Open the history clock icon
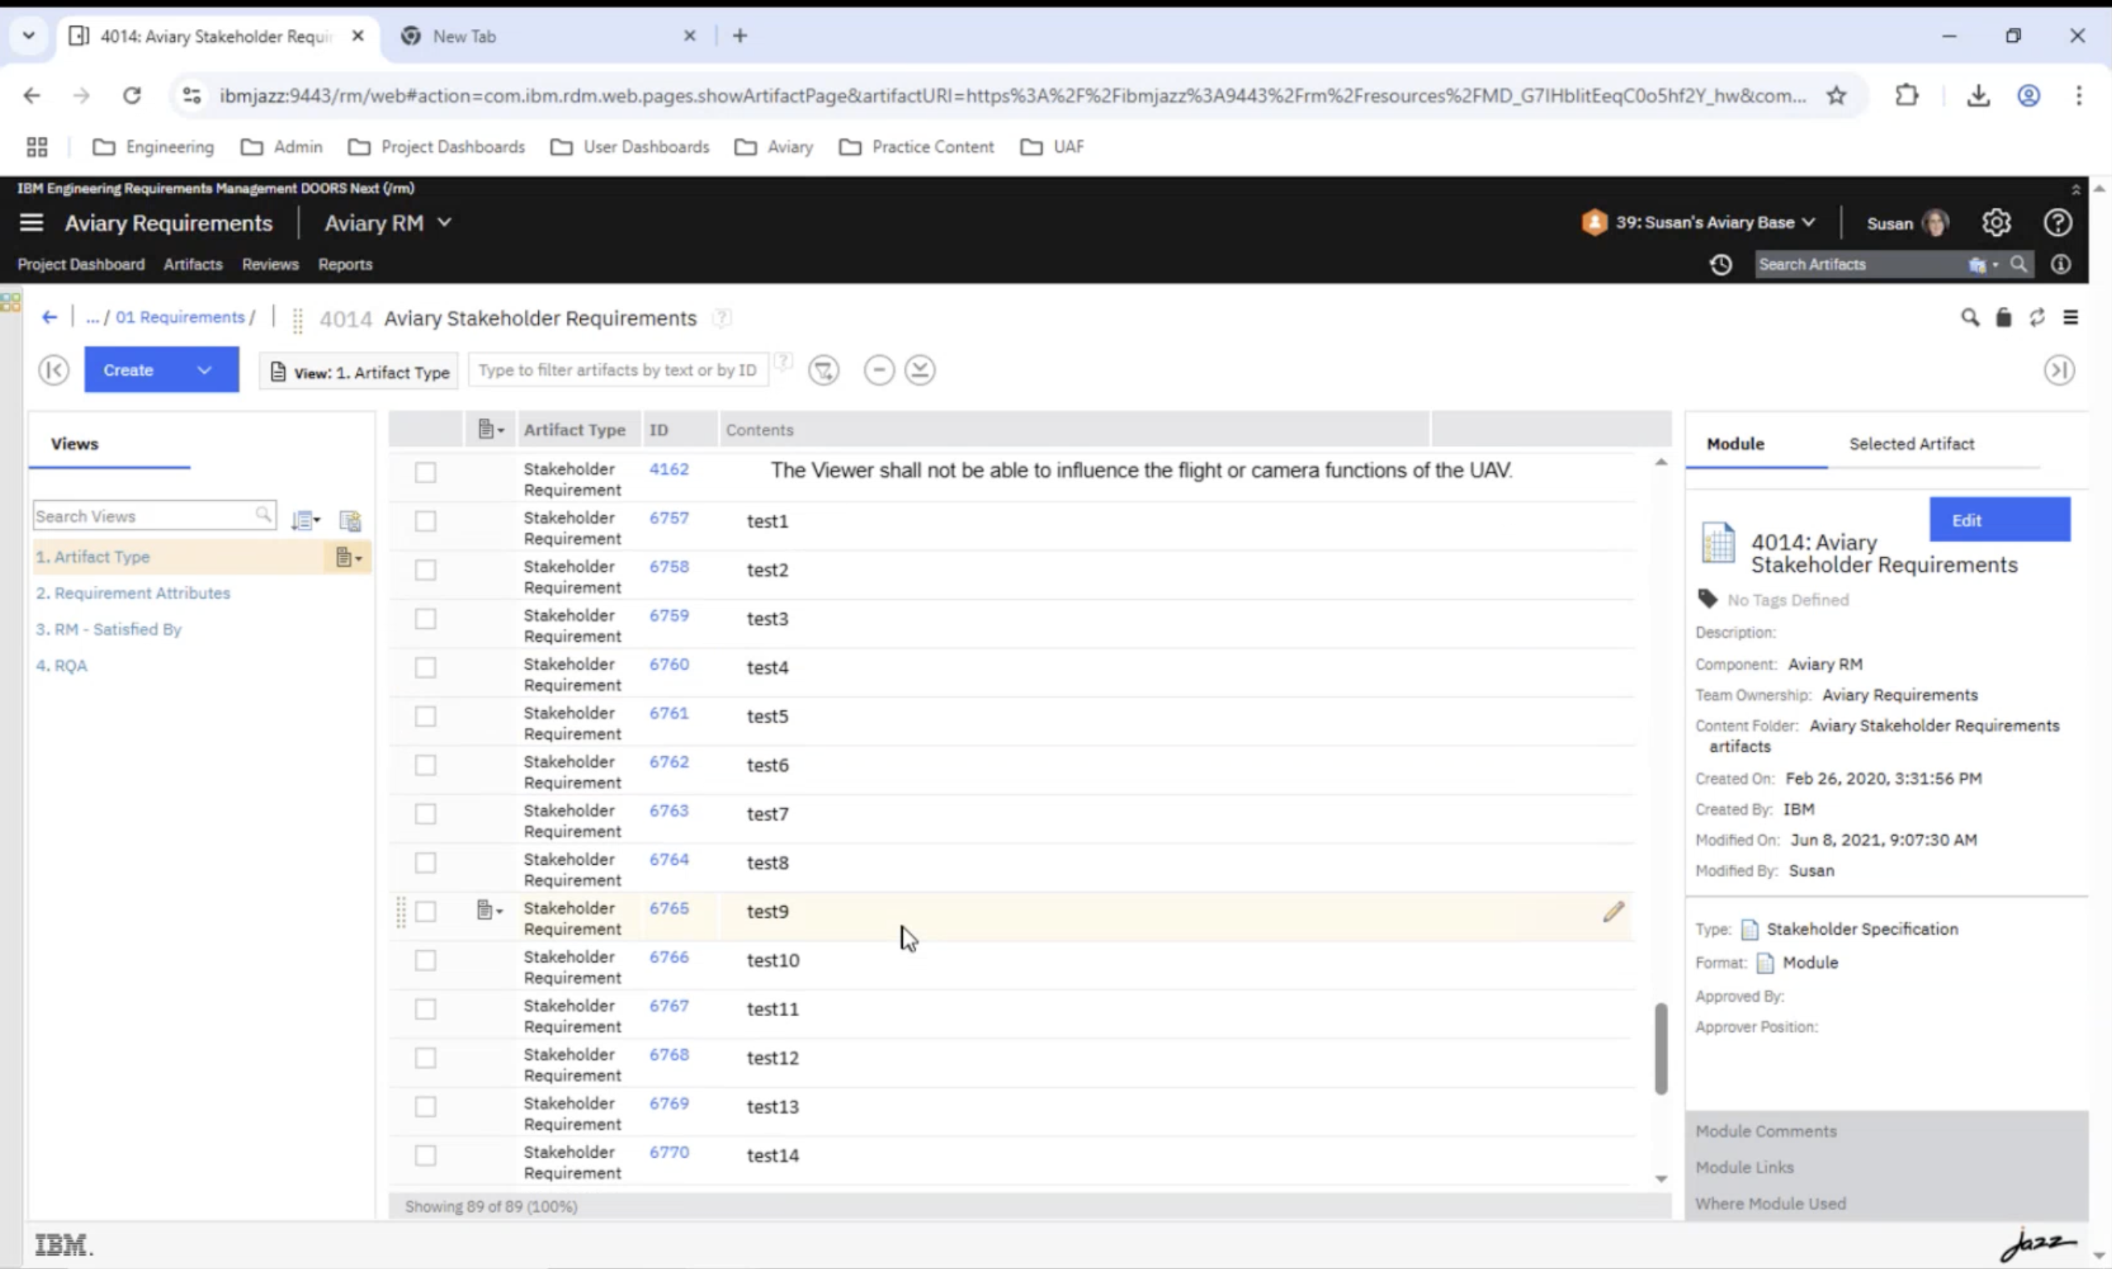This screenshot has width=2112, height=1269. click(x=1721, y=265)
